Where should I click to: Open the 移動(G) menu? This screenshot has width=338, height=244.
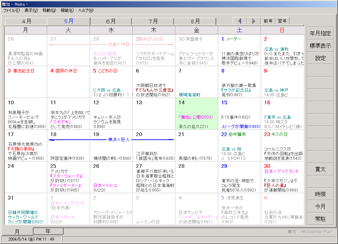49,10
